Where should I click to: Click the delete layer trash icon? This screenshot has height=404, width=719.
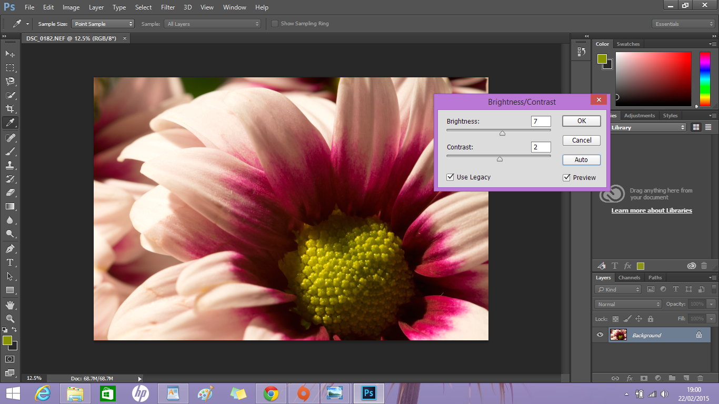700,378
